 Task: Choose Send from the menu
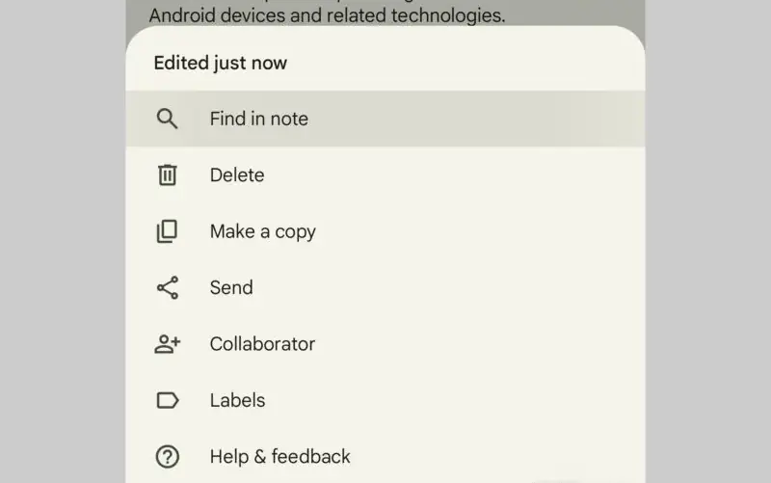pos(385,287)
